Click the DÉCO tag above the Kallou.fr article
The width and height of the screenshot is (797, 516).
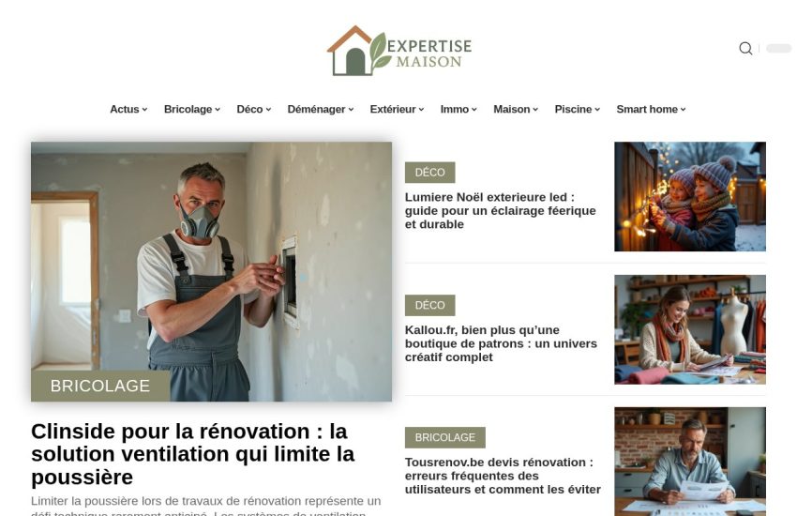pos(430,305)
